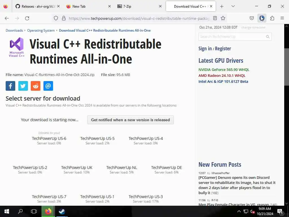Viewport: 289px width, 217px height.
Task: Open the Save to Pocket icon
Action: (251, 18)
